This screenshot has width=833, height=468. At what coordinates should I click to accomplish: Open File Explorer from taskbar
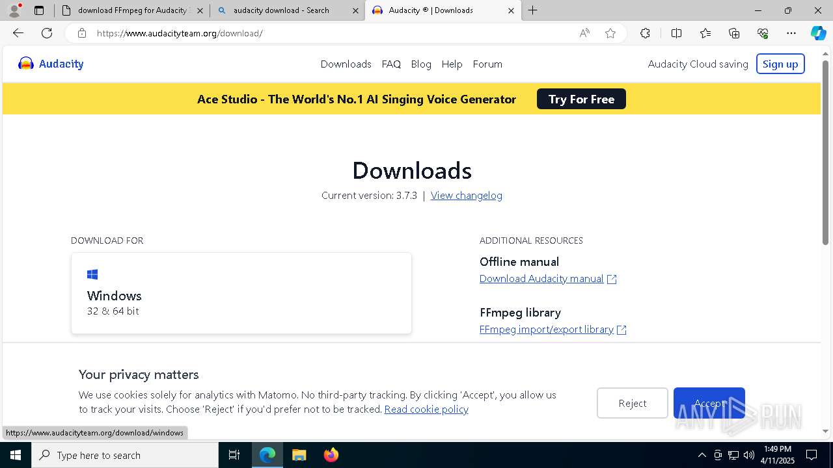click(299, 455)
